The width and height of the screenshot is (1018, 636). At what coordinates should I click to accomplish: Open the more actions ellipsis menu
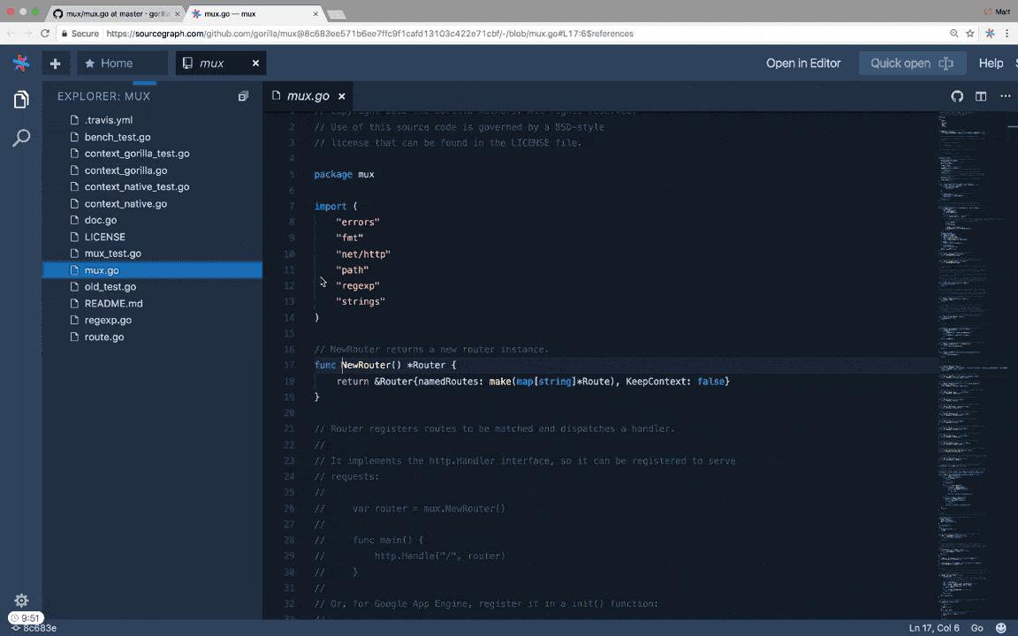1006,96
